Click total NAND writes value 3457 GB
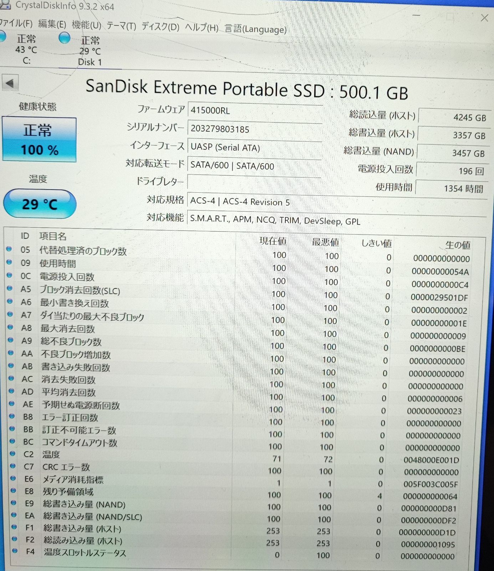Image resolution: width=494 pixels, height=571 pixels. 453,153
